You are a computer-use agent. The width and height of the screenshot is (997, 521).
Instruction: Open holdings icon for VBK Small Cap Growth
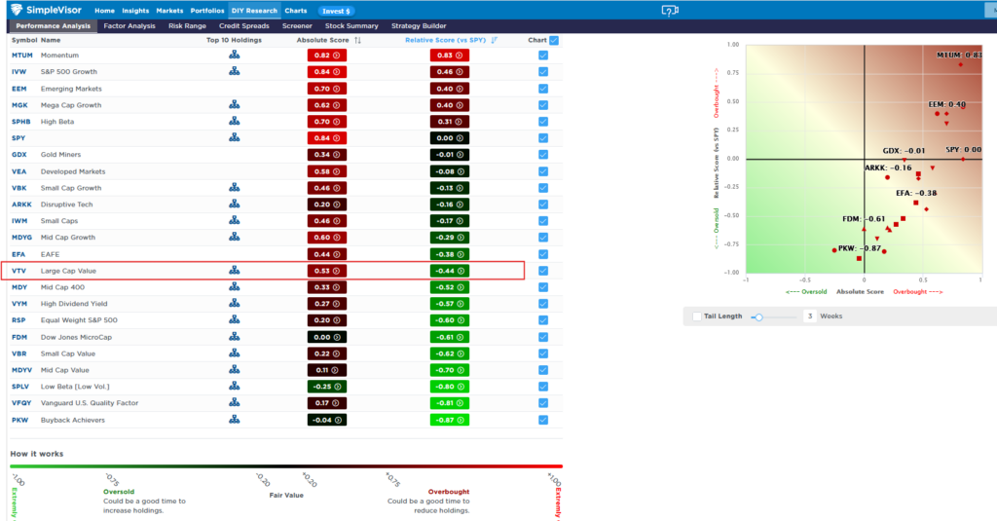(234, 188)
